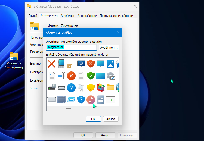Open the Γενικά tab

coord(33,16)
